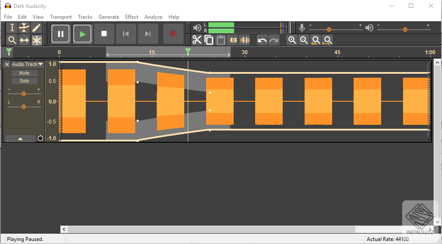Viewport: 442px width, 244px height.
Task: Open the Tracks menu
Action: [85, 17]
